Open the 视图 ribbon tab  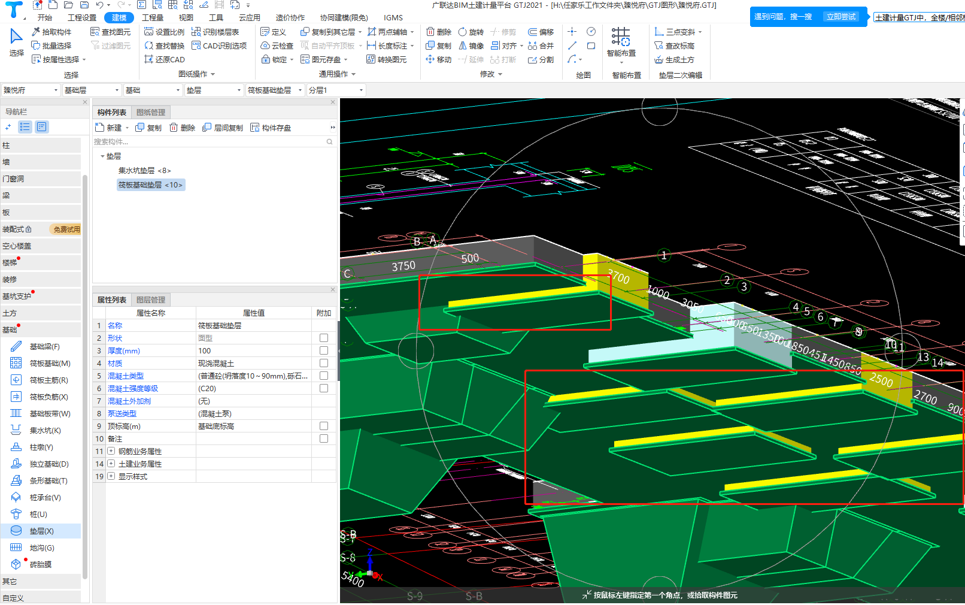[x=186, y=17]
